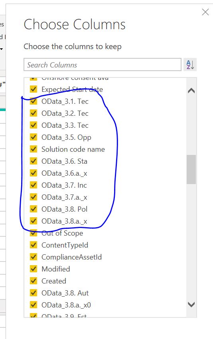The image size is (213, 339).
Task: Uncheck the OData_3.8.a._x0 checkbox
Action: pos(34,305)
